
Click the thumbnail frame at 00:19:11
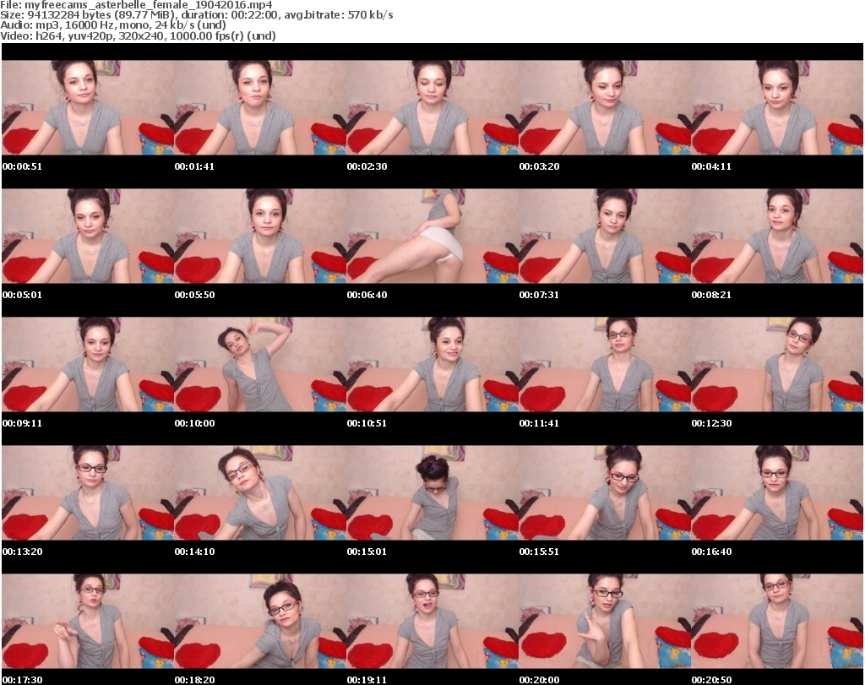click(x=432, y=622)
